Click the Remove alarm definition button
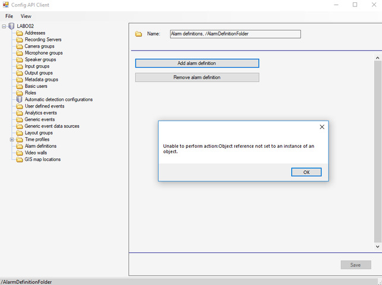382x285 pixels. 197,77
